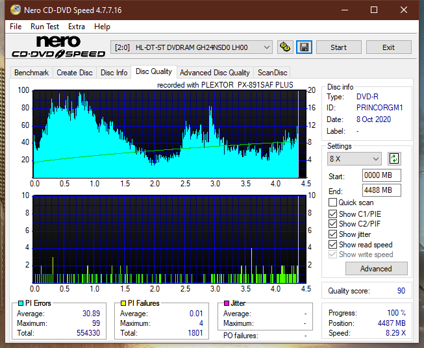Click PI Errors total 554330 value
The width and height of the screenshot is (424, 348).
[88, 333]
